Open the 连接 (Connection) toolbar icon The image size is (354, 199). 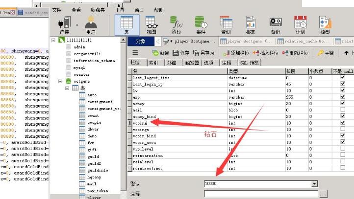click(x=64, y=24)
